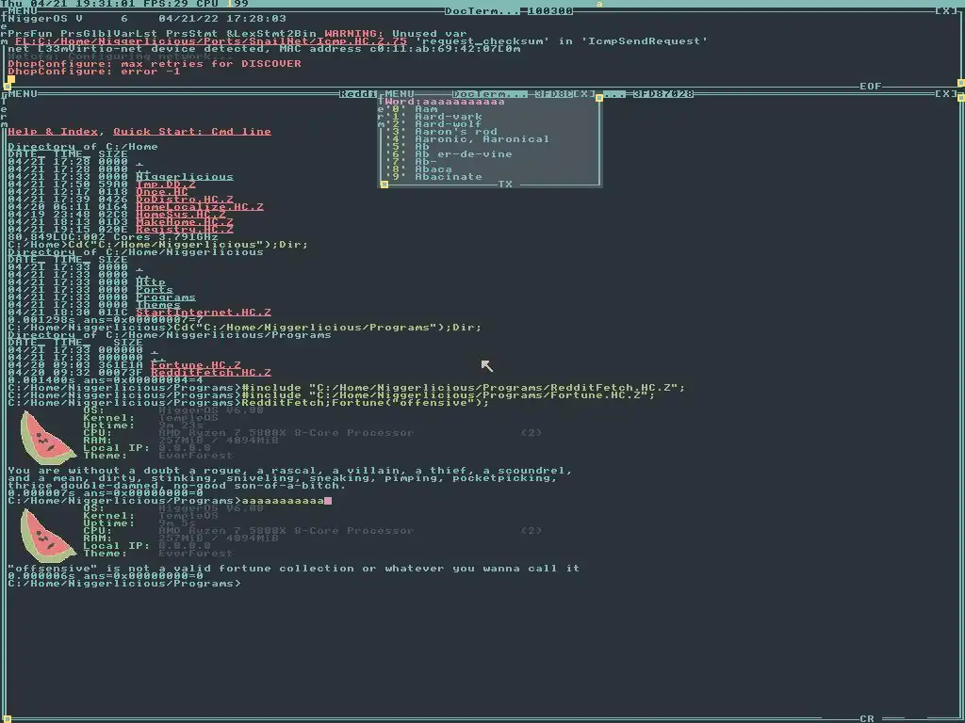
Task: Click the 'Directory of C:/Home' heading
Action: (83, 146)
